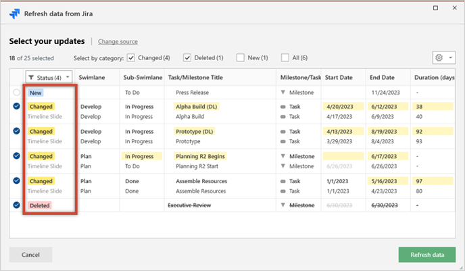465x271 pixels.
Task: Click the duration value 97 cell
Action: [x=433, y=181]
